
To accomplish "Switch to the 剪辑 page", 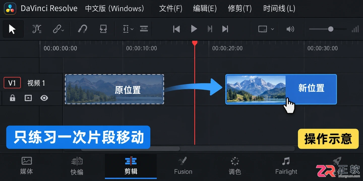I will point(131,166).
